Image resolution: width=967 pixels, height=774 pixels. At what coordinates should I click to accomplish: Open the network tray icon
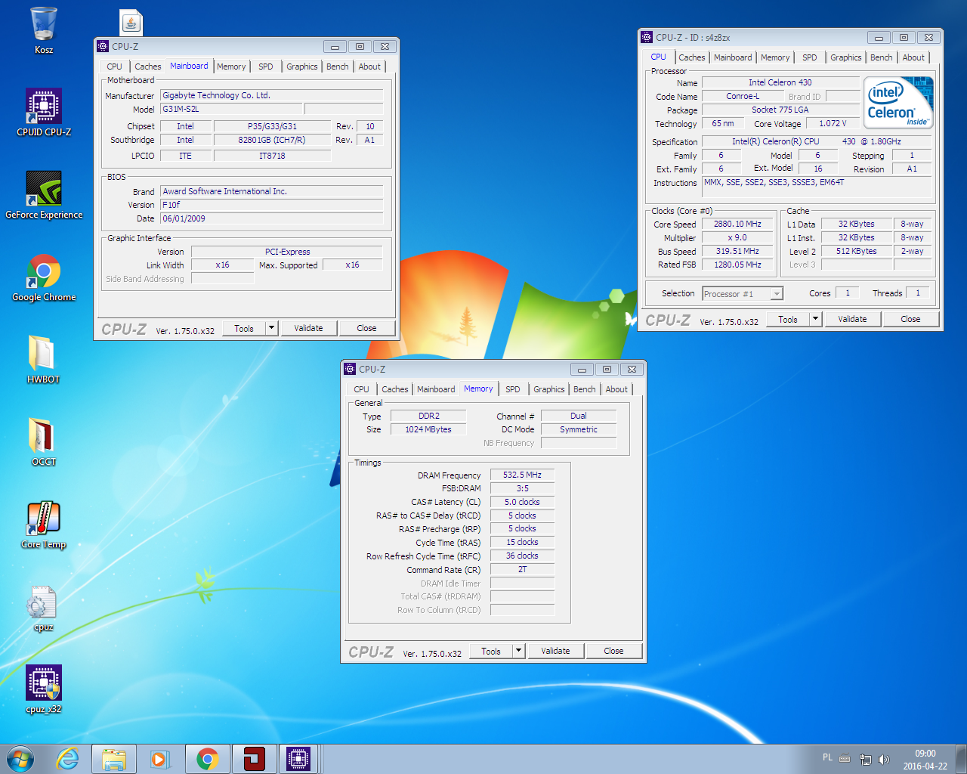coord(866,759)
